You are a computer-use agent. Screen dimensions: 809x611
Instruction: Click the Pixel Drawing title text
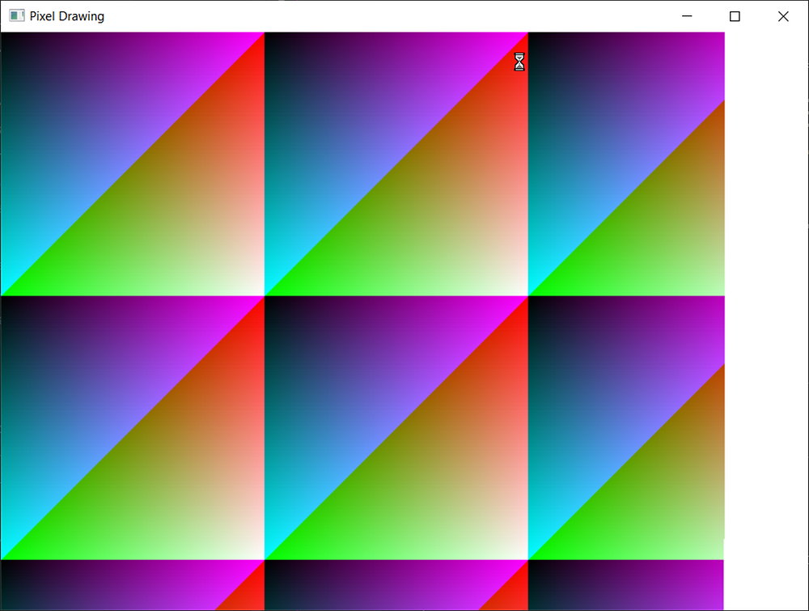[x=67, y=16]
